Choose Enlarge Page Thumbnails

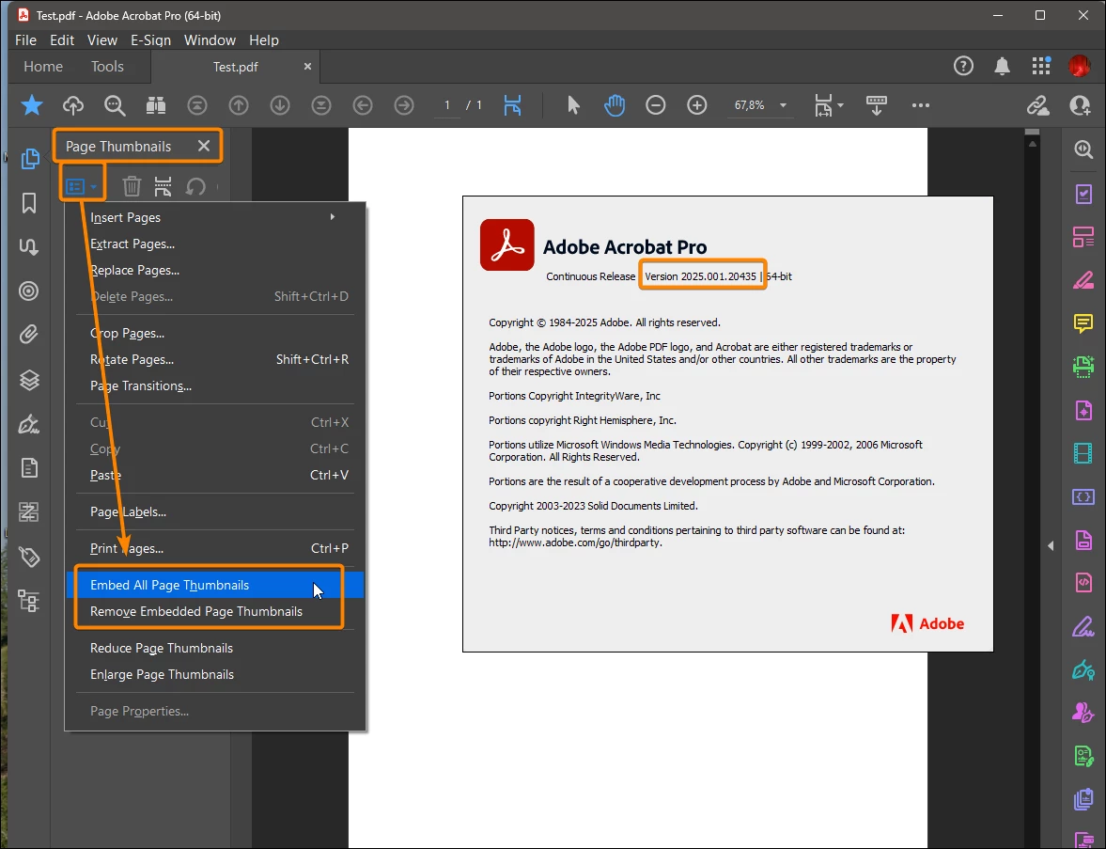coord(215,675)
